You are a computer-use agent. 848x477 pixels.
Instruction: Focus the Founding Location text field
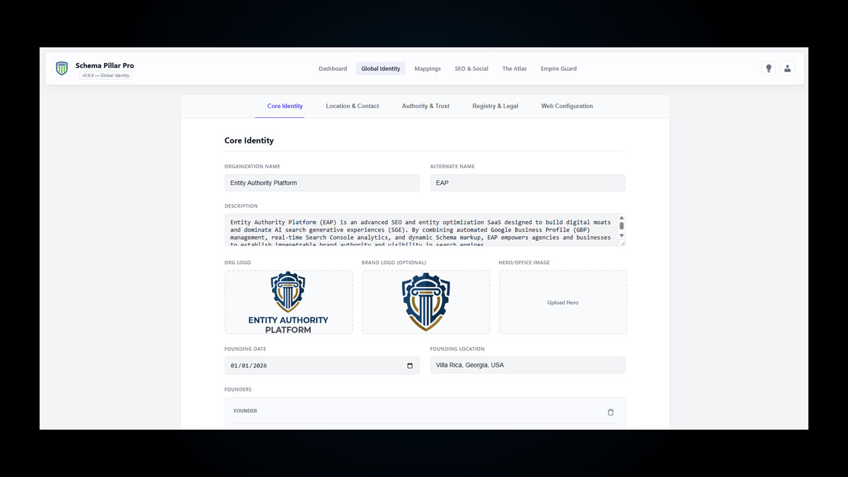point(527,365)
